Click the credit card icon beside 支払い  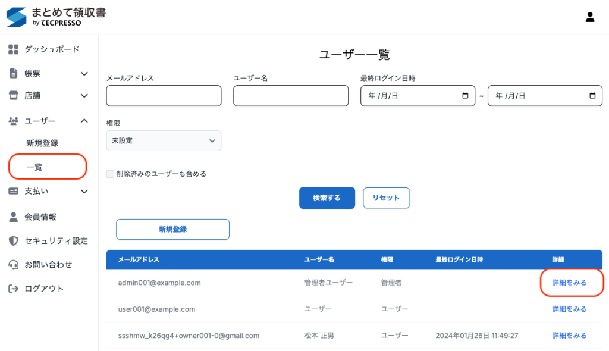click(x=13, y=191)
